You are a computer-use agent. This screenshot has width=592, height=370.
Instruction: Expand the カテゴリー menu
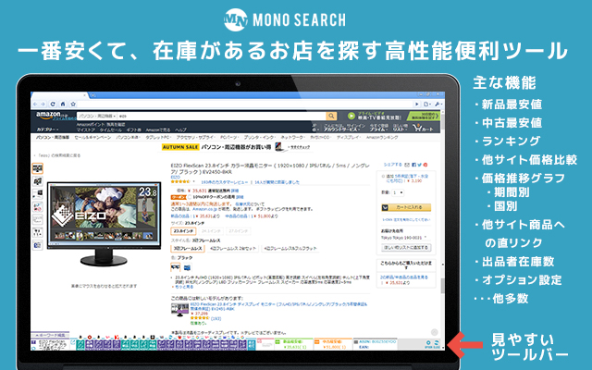(47, 129)
